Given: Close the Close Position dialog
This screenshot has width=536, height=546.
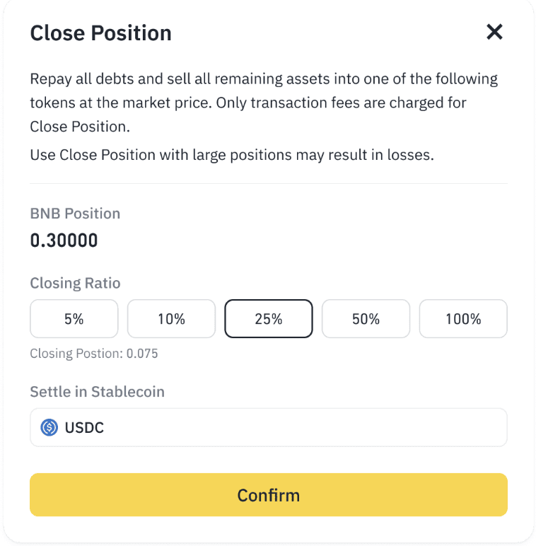Looking at the screenshot, I should [x=494, y=32].
